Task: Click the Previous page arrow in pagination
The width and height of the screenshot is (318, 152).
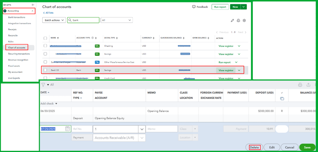Action: point(217,32)
